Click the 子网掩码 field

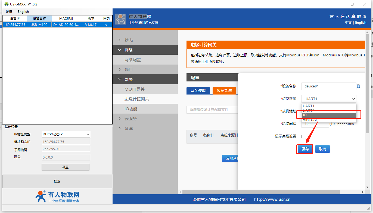[x=66, y=149]
